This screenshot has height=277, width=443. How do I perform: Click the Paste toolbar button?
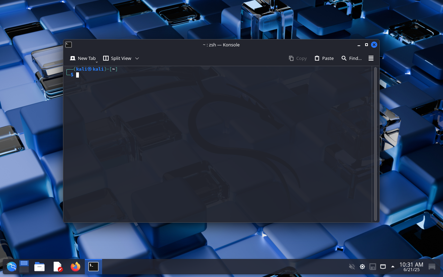324,58
